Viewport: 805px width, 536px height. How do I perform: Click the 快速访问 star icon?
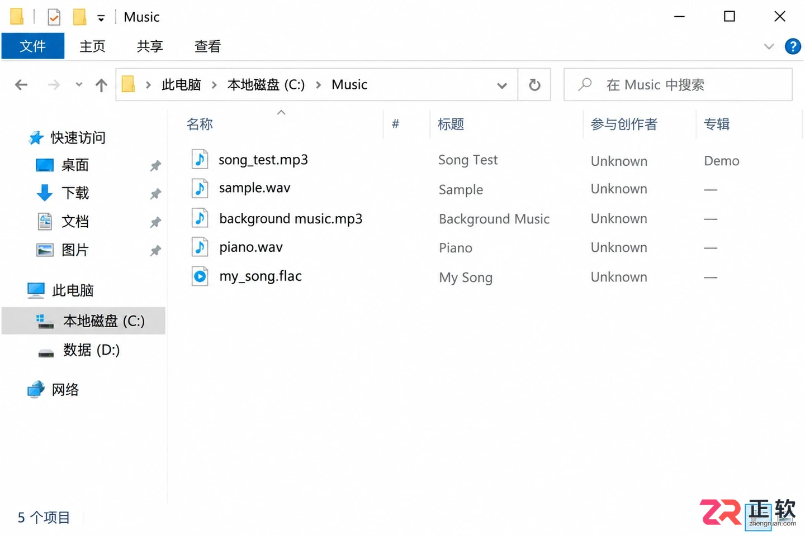coord(36,138)
